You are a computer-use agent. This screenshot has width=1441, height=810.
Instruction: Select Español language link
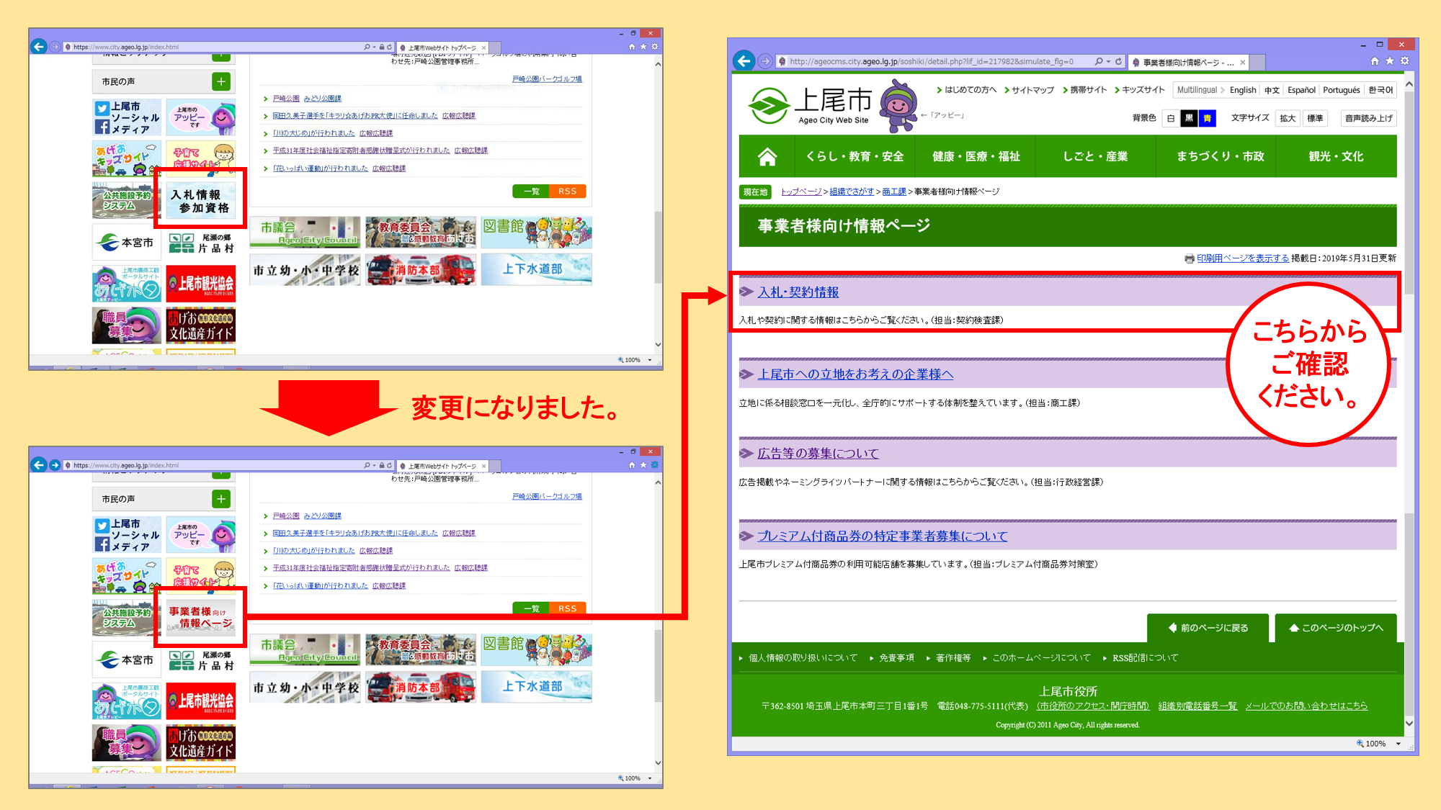1301,90
